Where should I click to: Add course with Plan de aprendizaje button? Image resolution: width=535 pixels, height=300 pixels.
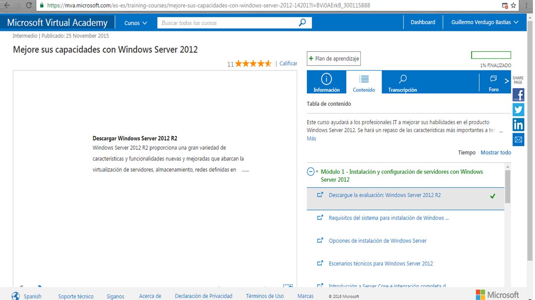pos(334,59)
